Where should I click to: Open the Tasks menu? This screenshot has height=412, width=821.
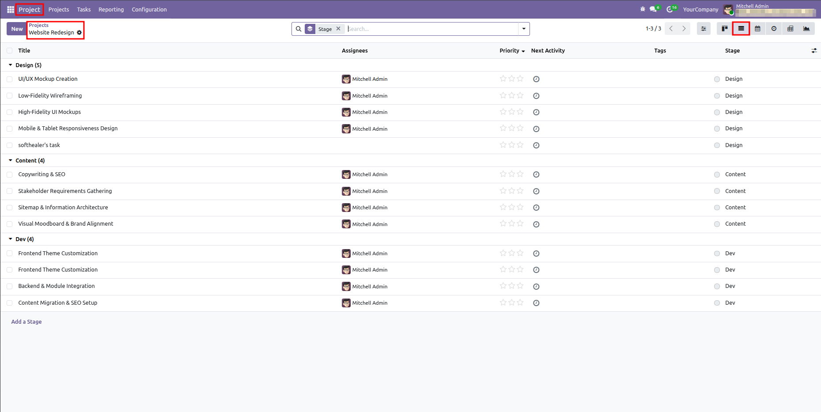[x=84, y=9]
